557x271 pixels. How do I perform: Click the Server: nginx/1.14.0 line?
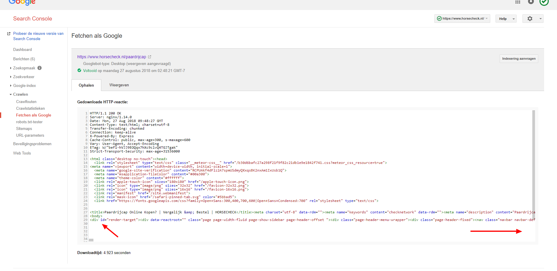[x=111, y=117]
